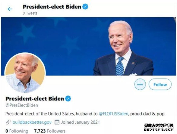View the 7,723 Followers list

(50, 131)
